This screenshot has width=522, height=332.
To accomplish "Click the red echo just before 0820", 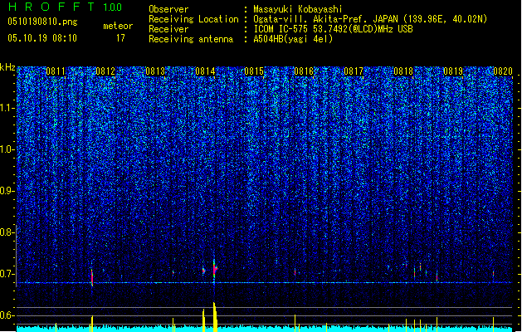I will [x=494, y=274].
